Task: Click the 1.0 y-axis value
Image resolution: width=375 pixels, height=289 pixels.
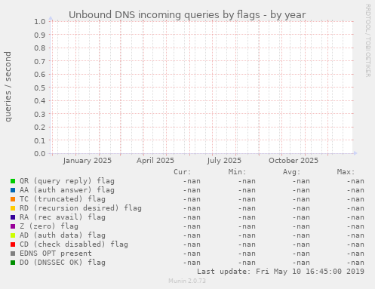Action: pyautogui.click(x=40, y=21)
